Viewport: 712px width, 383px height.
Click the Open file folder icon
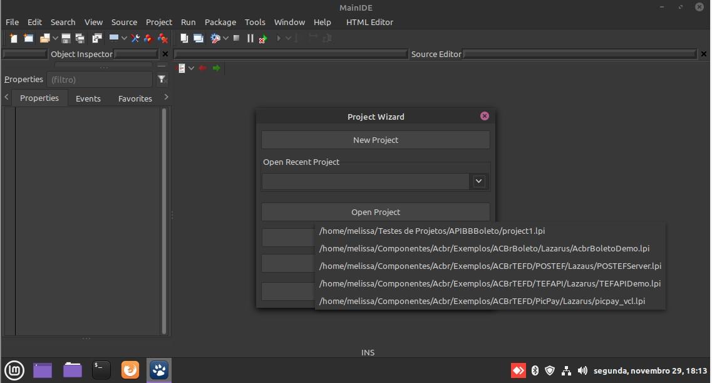click(44, 39)
